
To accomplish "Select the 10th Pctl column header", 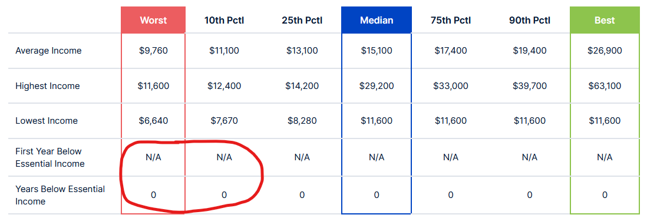I will coord(224,20).
